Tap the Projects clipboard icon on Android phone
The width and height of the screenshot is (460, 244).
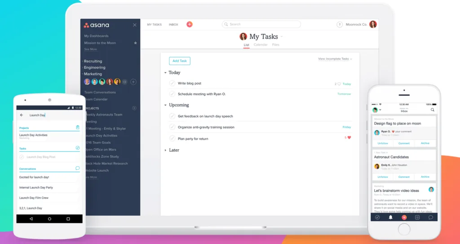[77, 128]
